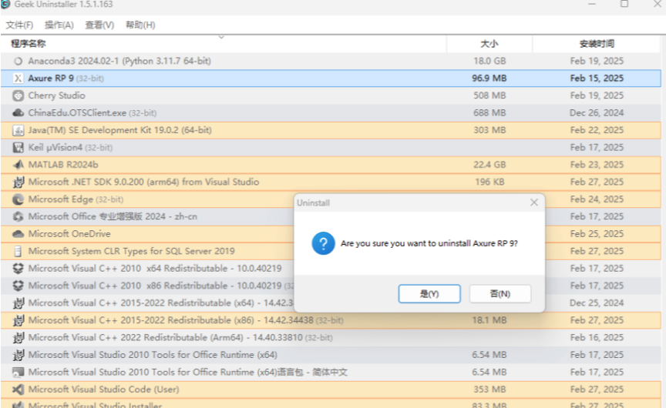Sort by 程序名称 column header

tap(224, 44)
